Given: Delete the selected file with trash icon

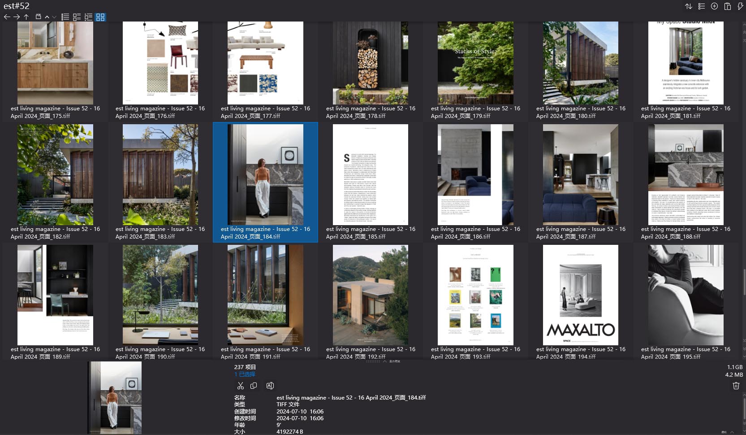Looking at the screenshot, I should click(x=736, y=386).
